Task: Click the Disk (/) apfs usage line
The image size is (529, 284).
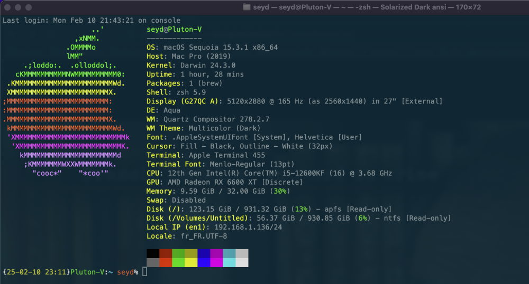Action: 269,209
